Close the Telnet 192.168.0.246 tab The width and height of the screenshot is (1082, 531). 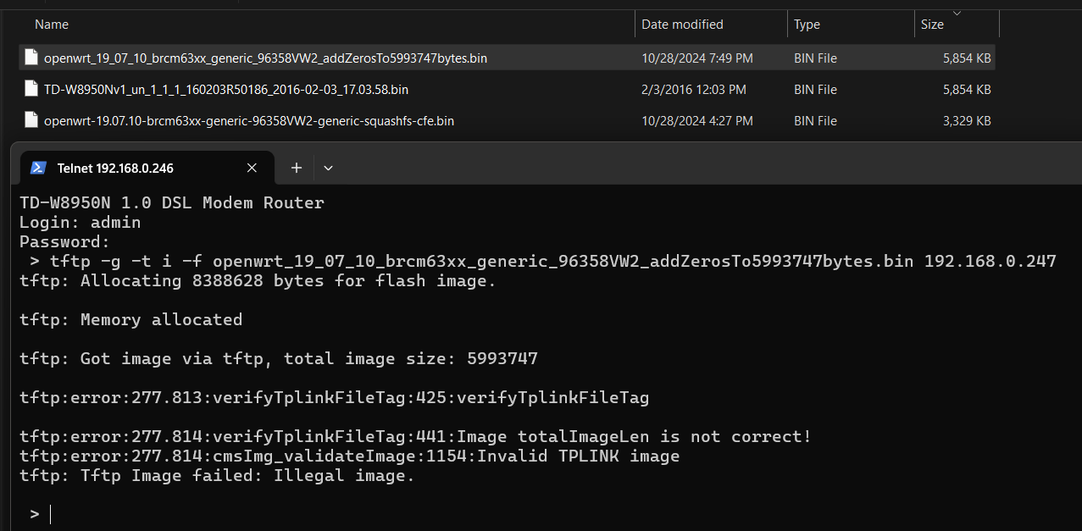click(x=252, y=168)
